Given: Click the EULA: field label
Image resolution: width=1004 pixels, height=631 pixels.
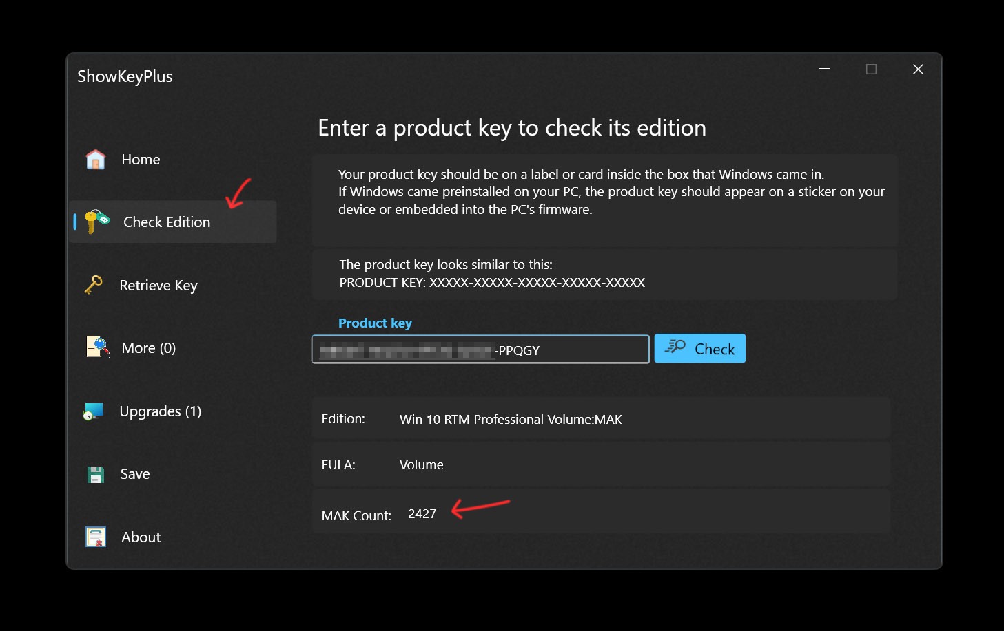Looking at the screenshot, I should pos(338,465).
